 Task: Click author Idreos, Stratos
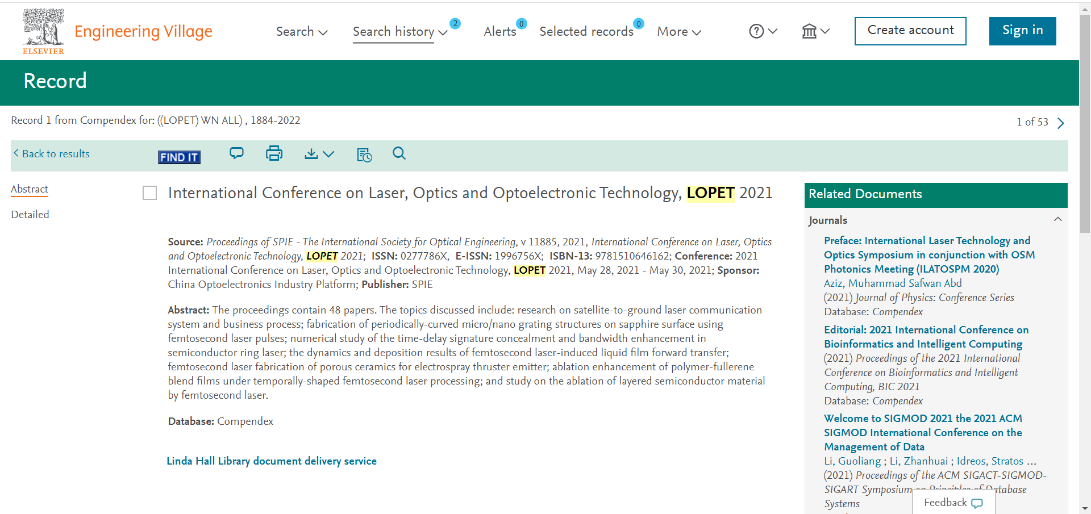click(x=990, y=461)
